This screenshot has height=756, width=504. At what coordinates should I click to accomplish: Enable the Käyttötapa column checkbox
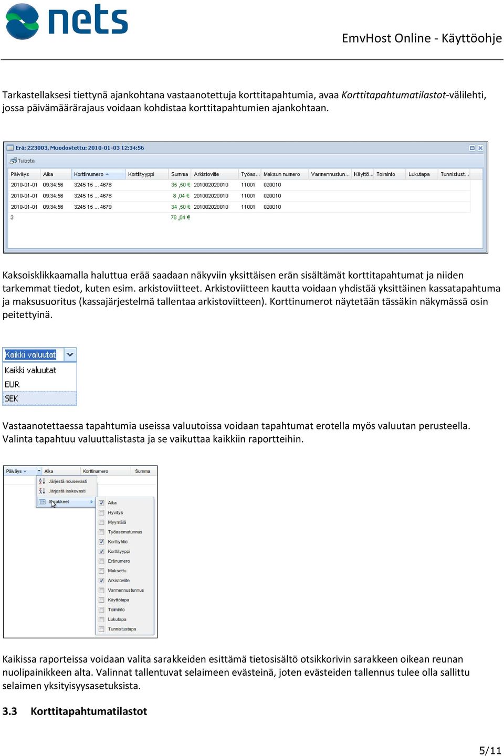[x=101, y=600]
